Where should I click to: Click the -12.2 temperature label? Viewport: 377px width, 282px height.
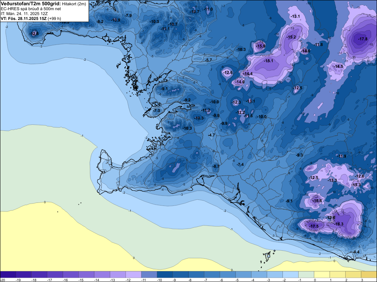click(241, 112)
